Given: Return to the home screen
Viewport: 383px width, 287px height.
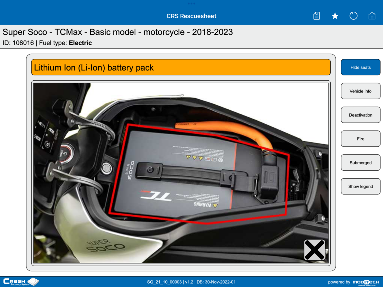Looking at the screenshot, I should (x=372, y=16).
